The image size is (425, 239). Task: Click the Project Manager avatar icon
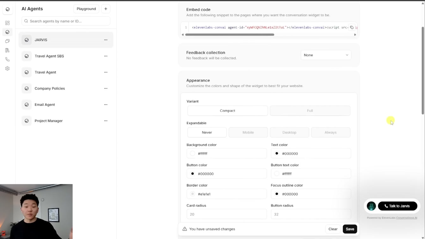click(27, 121)
